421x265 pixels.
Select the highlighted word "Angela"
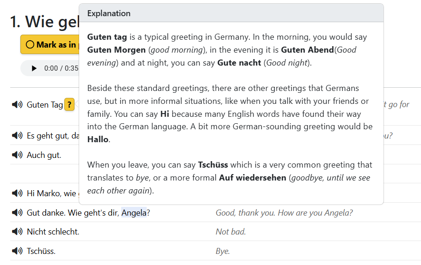point(134,213)
